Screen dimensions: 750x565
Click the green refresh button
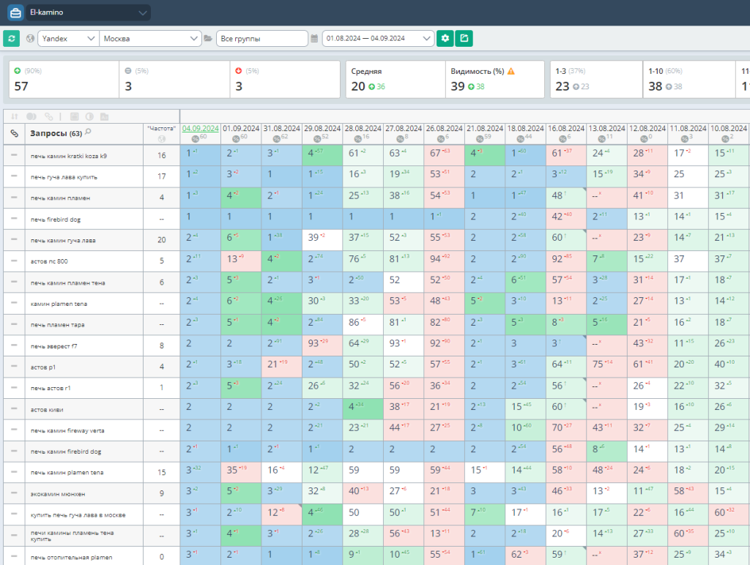(x=11, y=39)
